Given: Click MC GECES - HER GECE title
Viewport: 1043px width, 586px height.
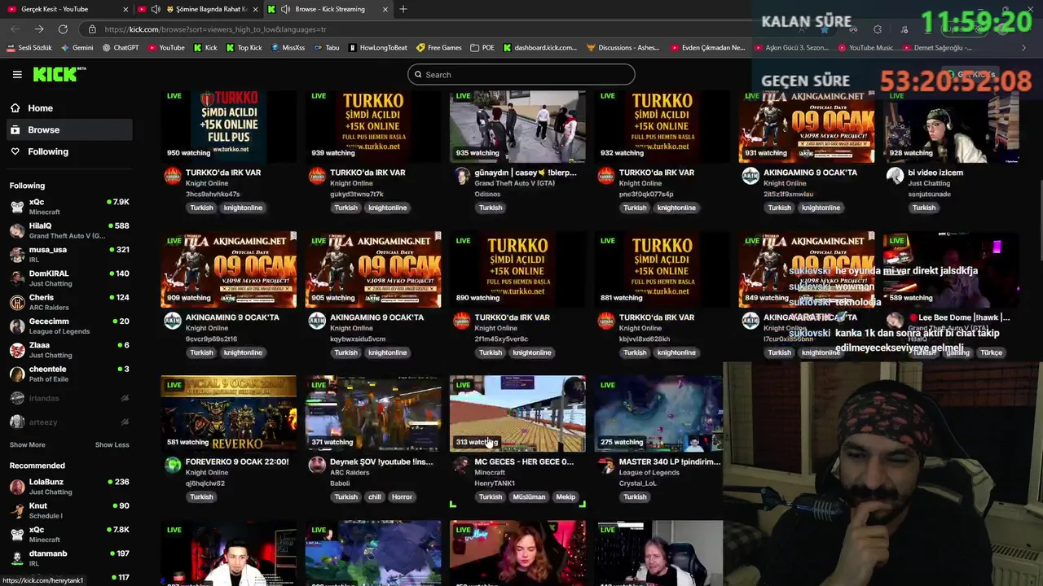Looking at the screenshot, I should 524,461.
